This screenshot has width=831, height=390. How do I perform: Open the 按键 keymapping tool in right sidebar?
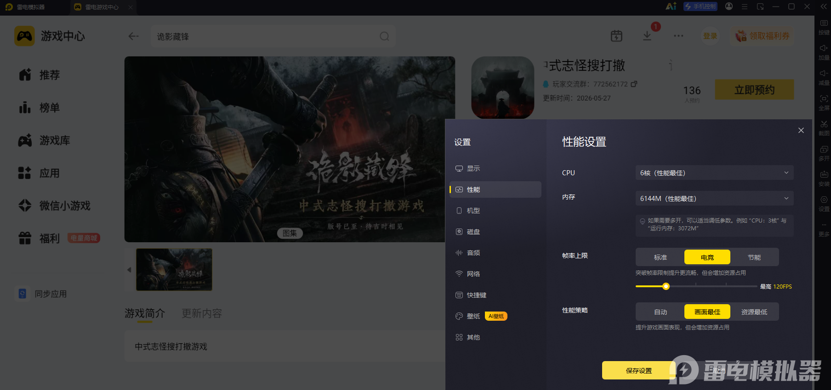click(824, 27)
